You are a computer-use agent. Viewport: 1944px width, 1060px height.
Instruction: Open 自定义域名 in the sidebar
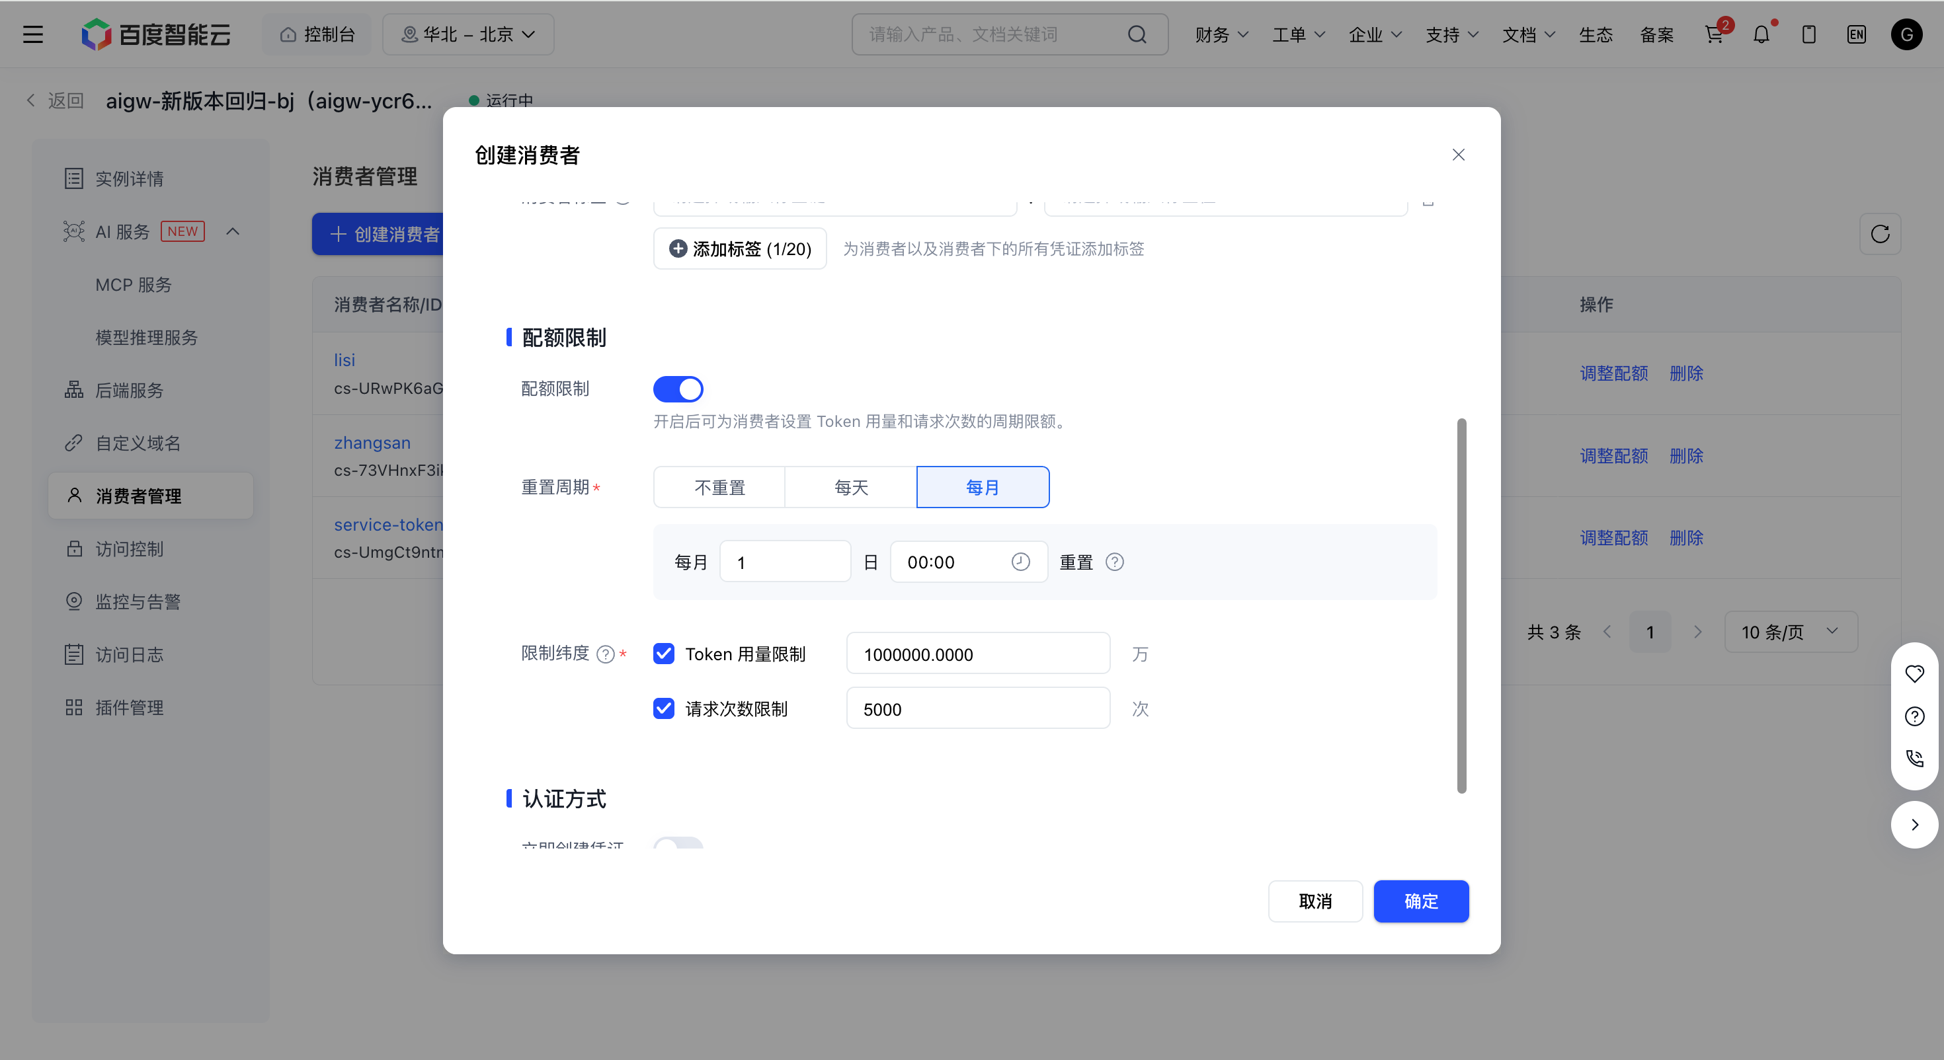pos(150,443)
